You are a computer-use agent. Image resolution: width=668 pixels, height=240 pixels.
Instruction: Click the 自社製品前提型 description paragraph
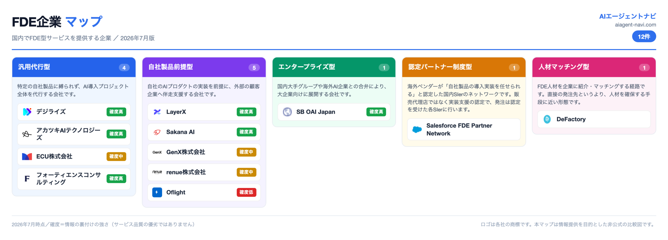pos(203,90)
